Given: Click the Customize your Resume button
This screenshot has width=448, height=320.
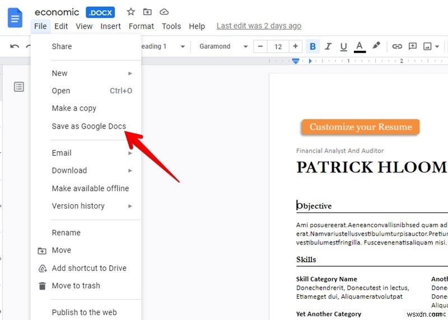Looking at the screenshot, I should click(x=360, y=127).
